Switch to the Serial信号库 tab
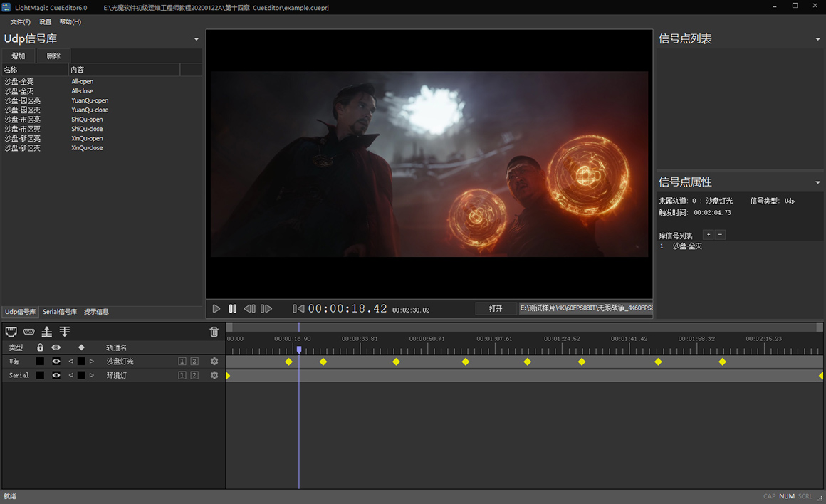The image size is (826, 504). click(x=60, y=312)
